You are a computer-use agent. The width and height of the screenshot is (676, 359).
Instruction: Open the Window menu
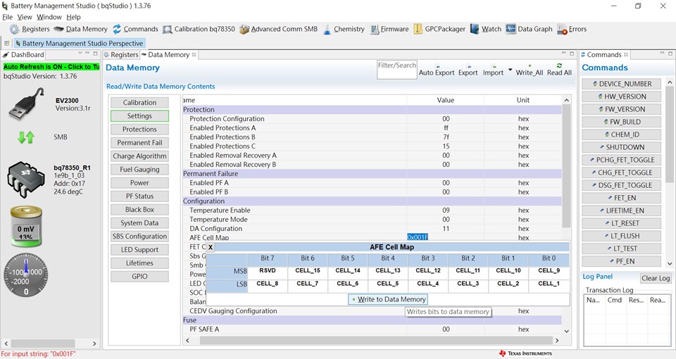tap(49, 17)
